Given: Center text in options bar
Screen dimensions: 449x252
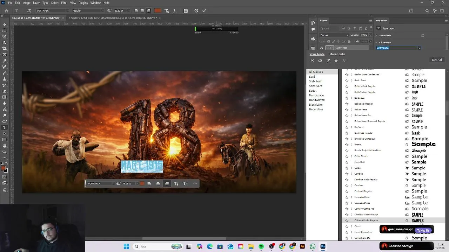Looking at the screenshot, I should [142, 10].
